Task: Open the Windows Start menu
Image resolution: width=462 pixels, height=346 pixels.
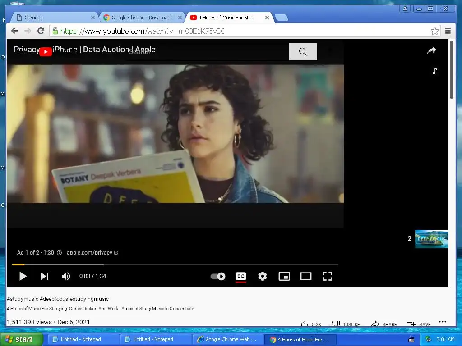Action: click(x=21, y=339)
